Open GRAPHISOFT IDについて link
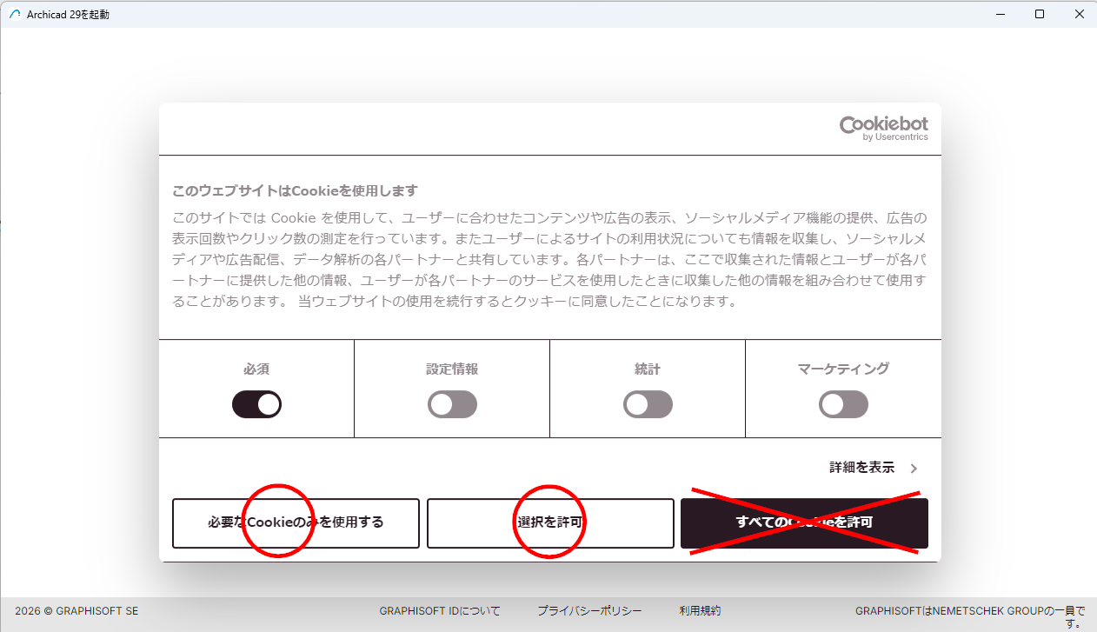This screenshot has height=632, width=1097. click(x=440, y=611)
